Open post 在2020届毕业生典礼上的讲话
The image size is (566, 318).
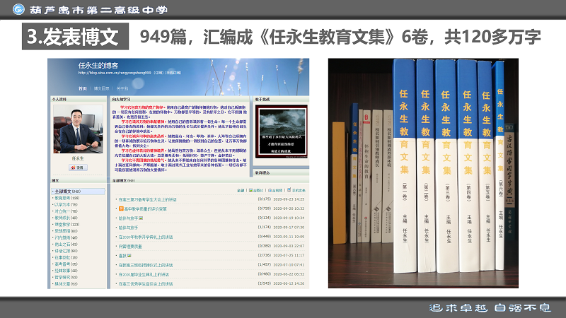(144, 274)
